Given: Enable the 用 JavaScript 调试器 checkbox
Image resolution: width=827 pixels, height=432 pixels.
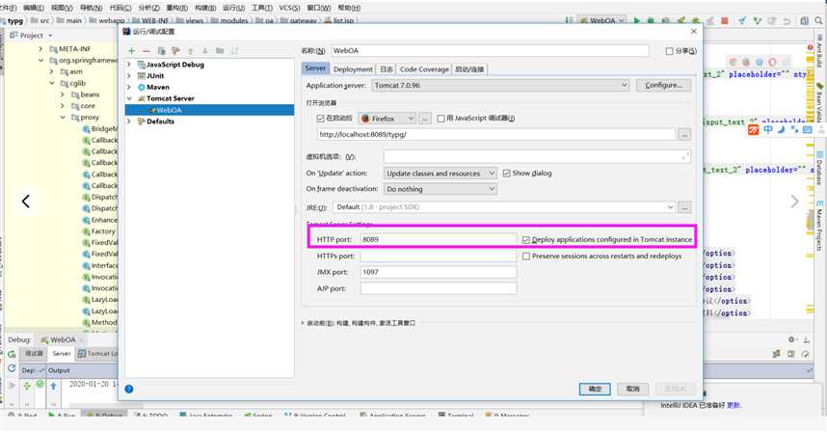Looking at the screenshot, I should pyautogui.click(x=440, y=119).
